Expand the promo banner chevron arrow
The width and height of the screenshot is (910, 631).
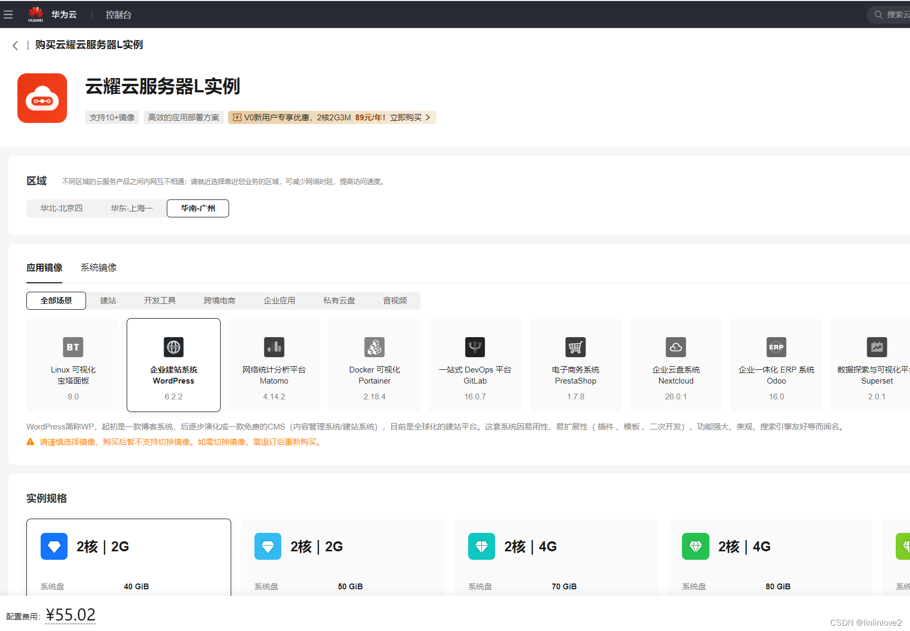pyautogui.click(x=428, y=118)
